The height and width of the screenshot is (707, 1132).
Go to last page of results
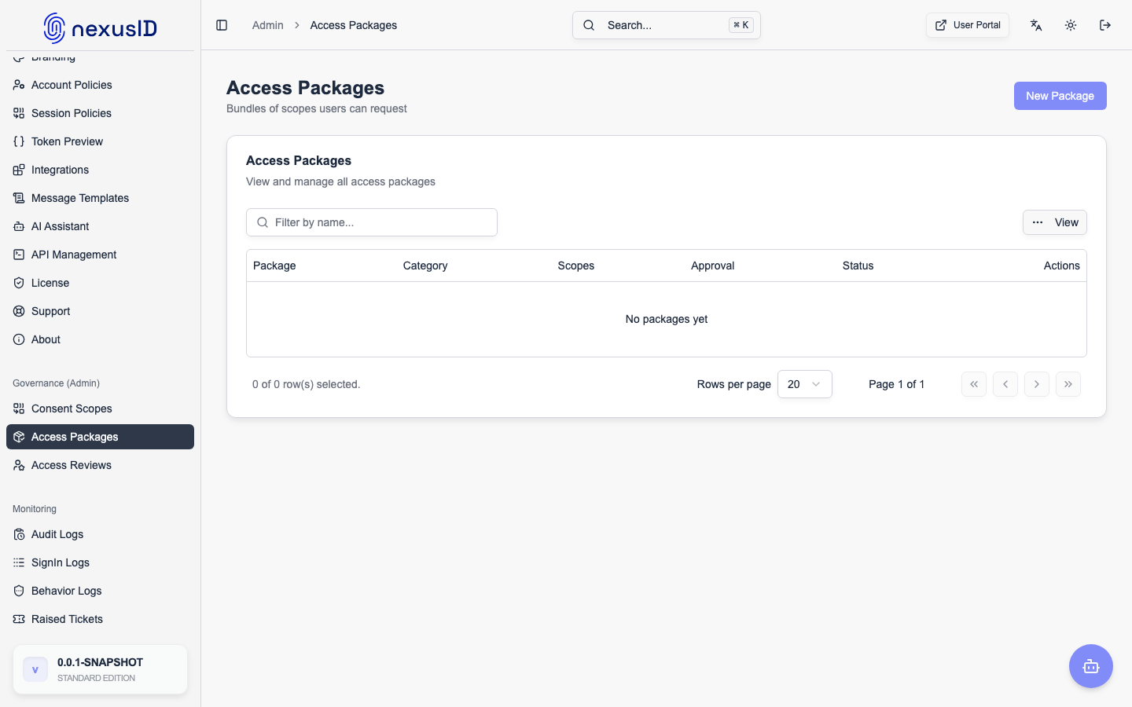point(1068,384)
